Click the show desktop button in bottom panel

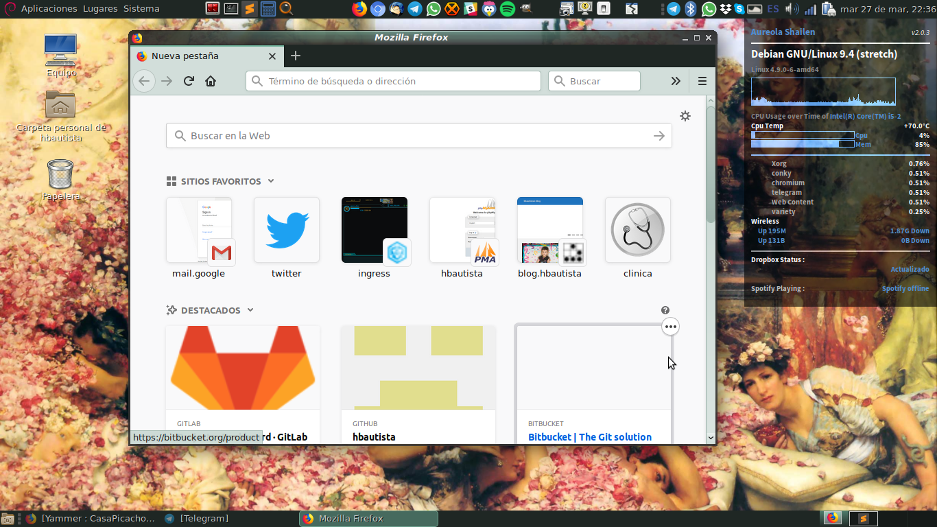click(x=9, y=519)
